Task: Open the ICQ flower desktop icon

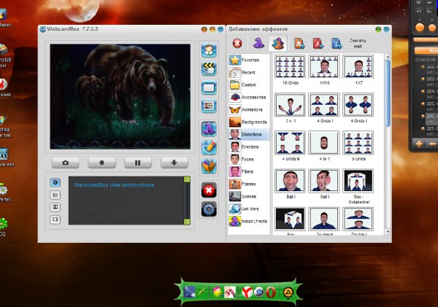Action: click(3, 224)
